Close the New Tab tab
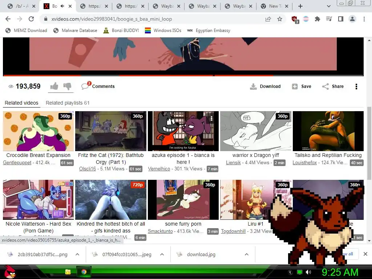Viewport: 372px width, 279px height. tap(287, 7)
